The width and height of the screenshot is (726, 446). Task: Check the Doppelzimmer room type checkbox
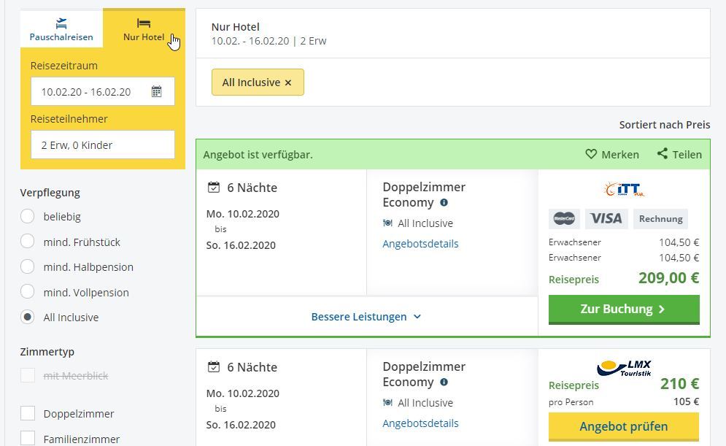[x=28, y=414]
